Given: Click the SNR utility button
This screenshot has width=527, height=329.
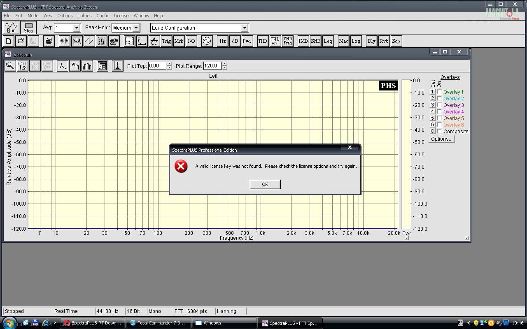Looking at the screenshot, I should click(x=315, y=41).
